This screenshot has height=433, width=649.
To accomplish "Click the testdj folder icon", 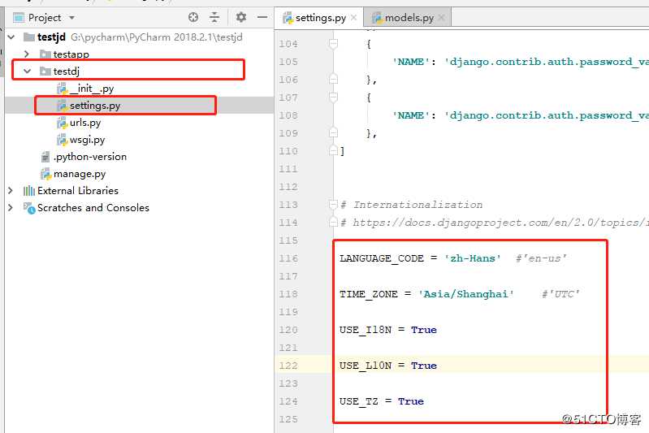I will pyautogui.click(x=45, y=71).
